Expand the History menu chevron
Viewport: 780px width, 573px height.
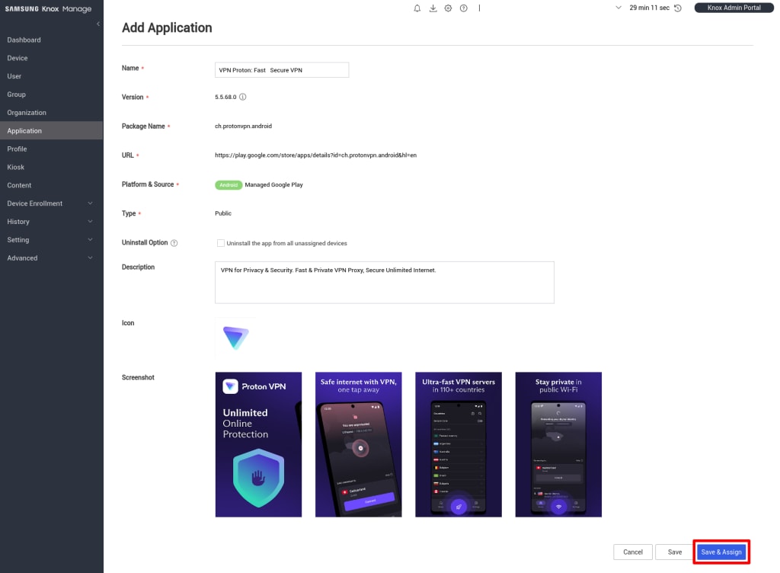coord(90,221)
